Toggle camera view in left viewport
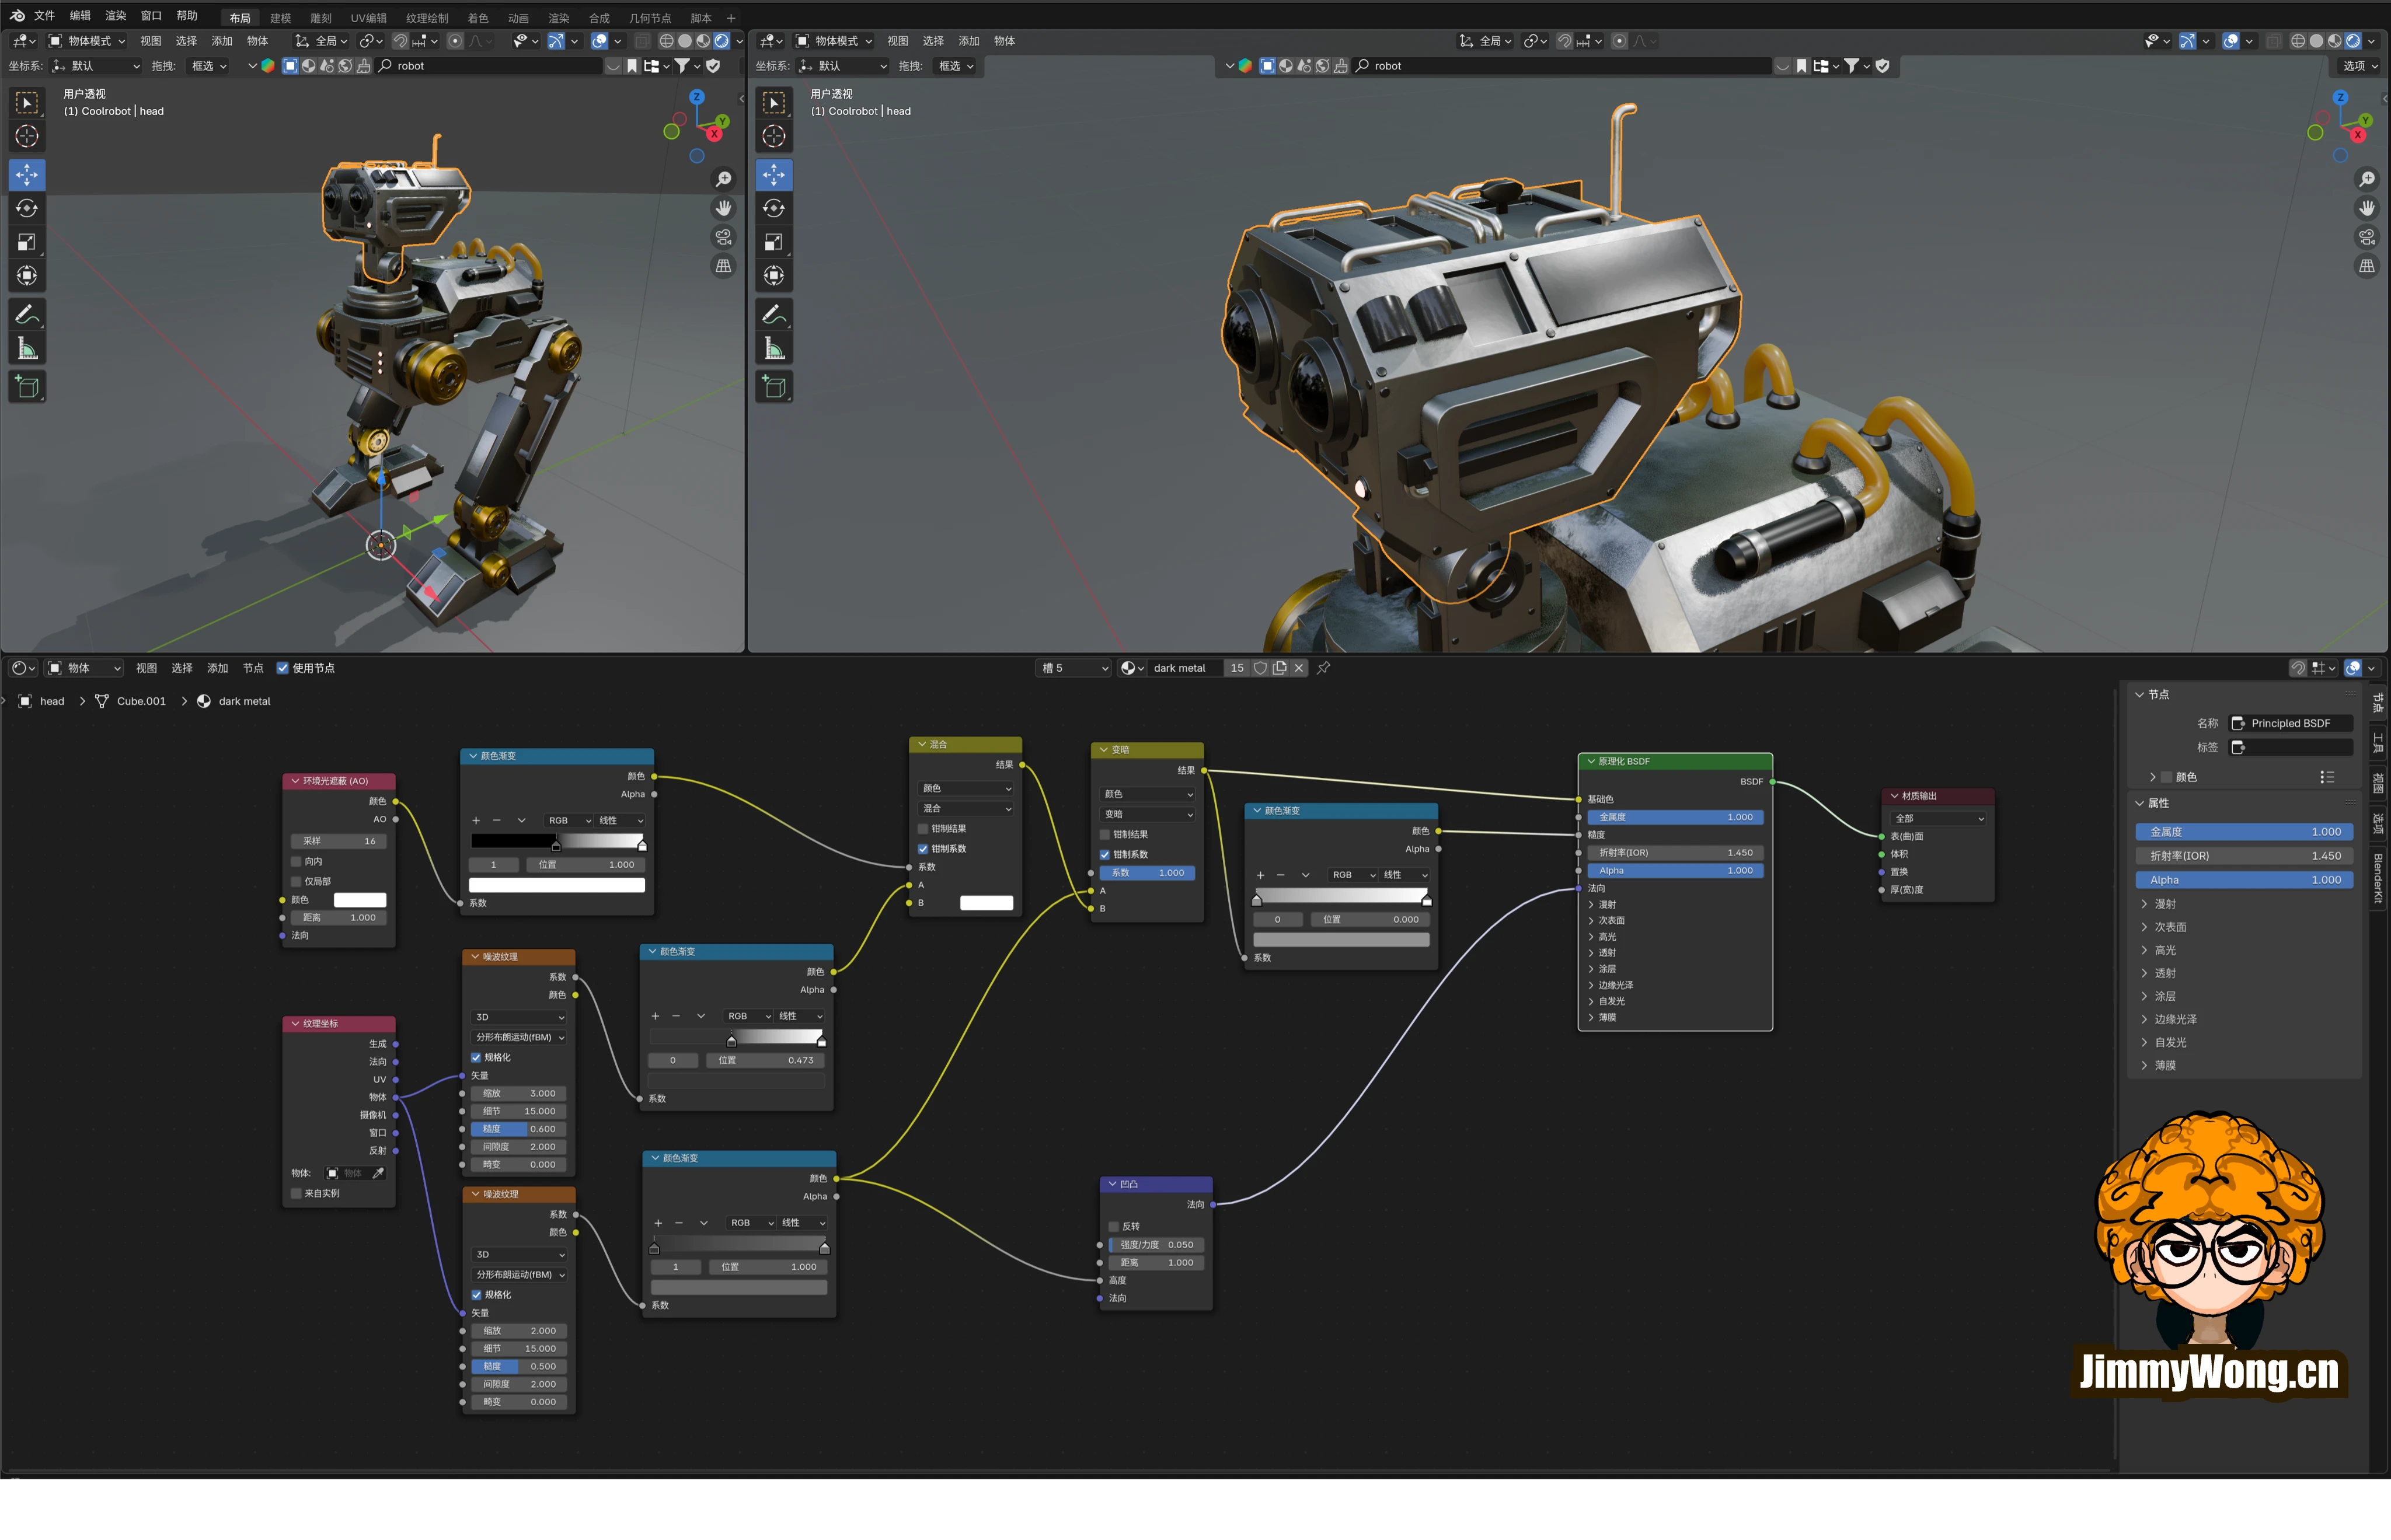The height and width of the screenshot is (1540, 2391). pos(723,237)
